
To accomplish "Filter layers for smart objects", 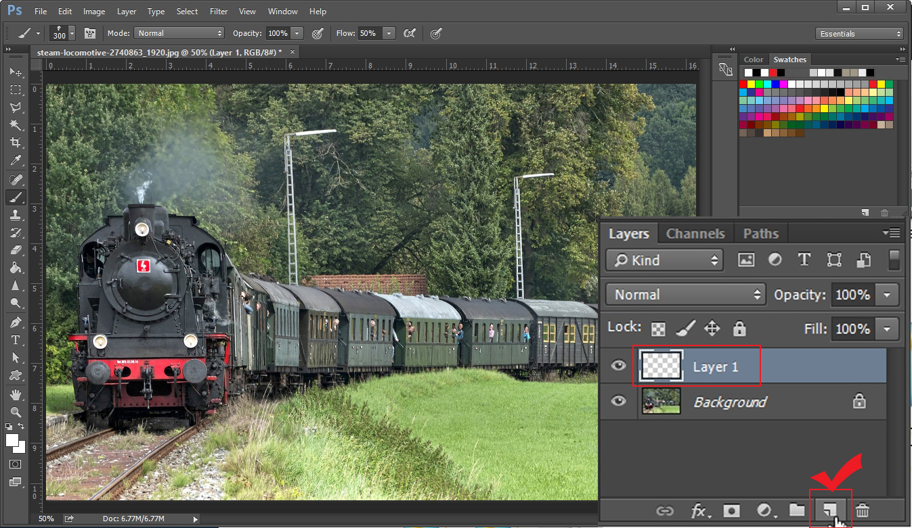I will tap(863, 260).
